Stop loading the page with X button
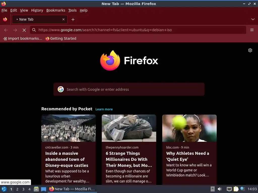Screen dimensions: 258x193 [x=24, y=30]
